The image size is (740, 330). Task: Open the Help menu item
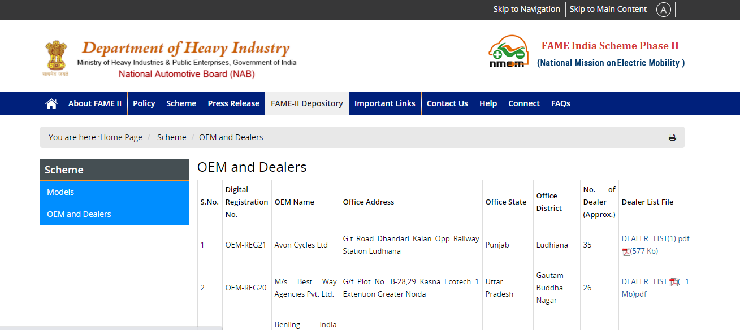488,103
